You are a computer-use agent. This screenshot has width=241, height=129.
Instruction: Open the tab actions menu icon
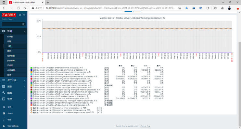[4, 3]
